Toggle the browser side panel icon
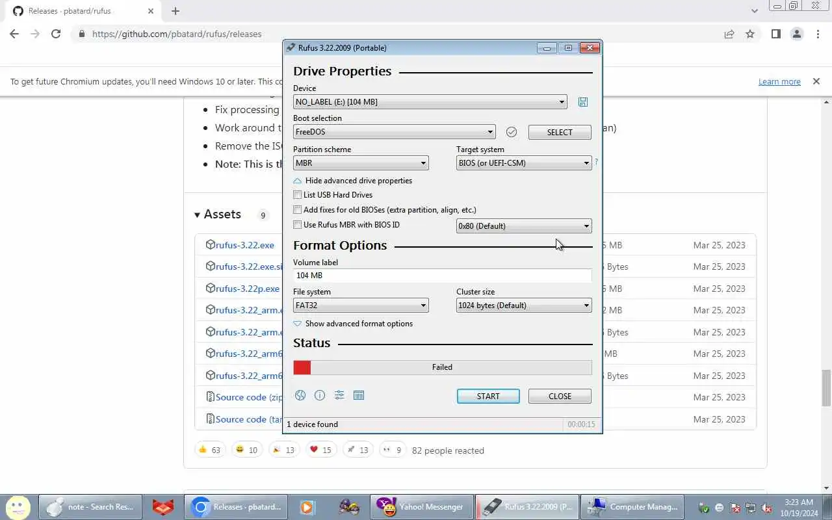This screenshot has height=520, width=832. (776, 34)
